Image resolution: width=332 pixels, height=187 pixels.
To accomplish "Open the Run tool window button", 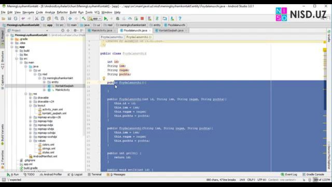I will 12,175.
